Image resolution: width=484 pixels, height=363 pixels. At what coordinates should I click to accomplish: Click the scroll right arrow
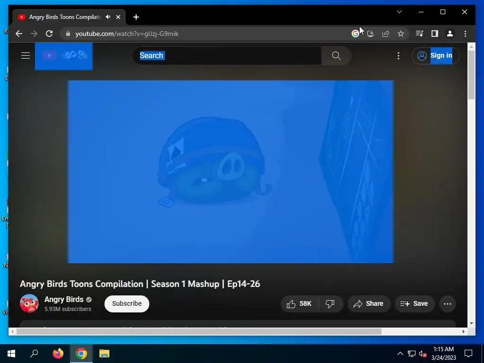(x=463, y=331)
